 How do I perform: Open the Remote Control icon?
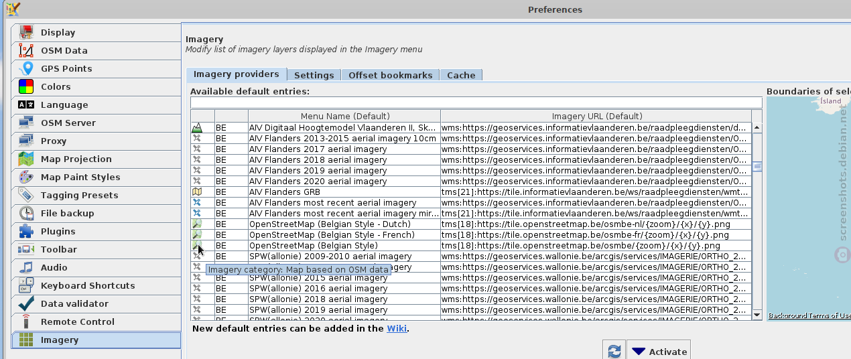pyautogui.click(x=26, y=321)
